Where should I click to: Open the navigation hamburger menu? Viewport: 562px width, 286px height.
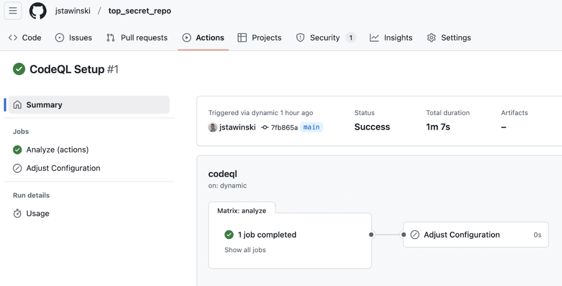pyautogui.click(x=13, y=11)
